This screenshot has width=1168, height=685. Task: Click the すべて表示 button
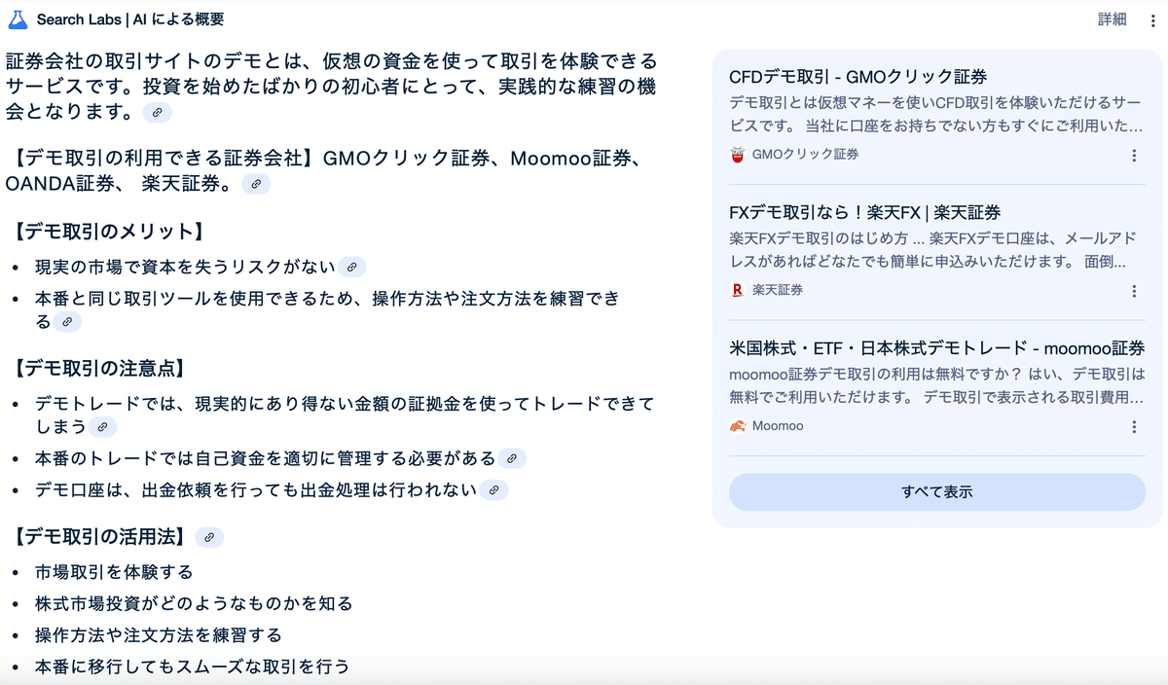936,491
